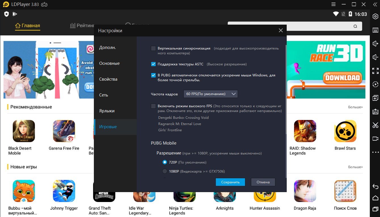Click the install APK sidebar icon

pyautogui.click(x=375, y=111)
